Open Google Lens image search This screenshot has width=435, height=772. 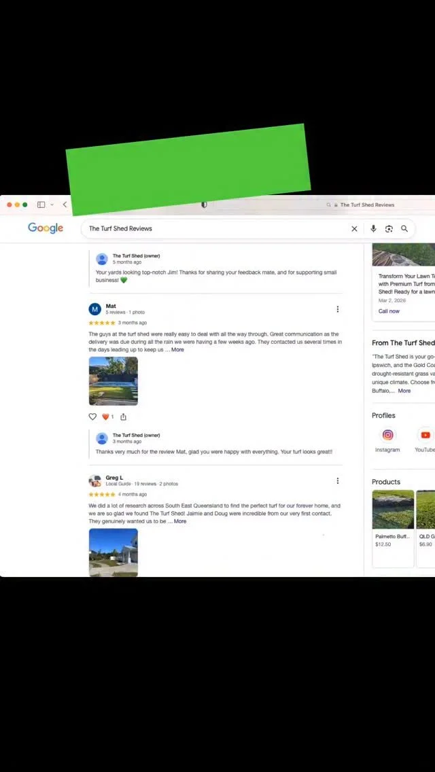[389, 228]
